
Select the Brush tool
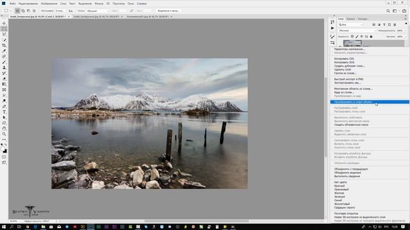4,62
